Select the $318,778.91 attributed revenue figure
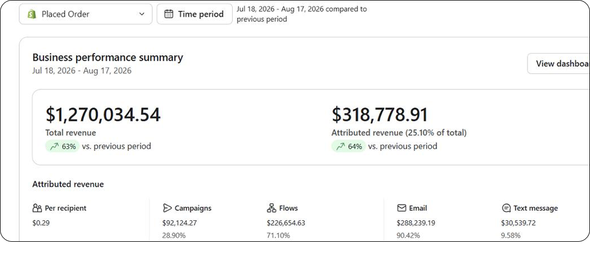 pyautogui.click(x=380, y=115)
